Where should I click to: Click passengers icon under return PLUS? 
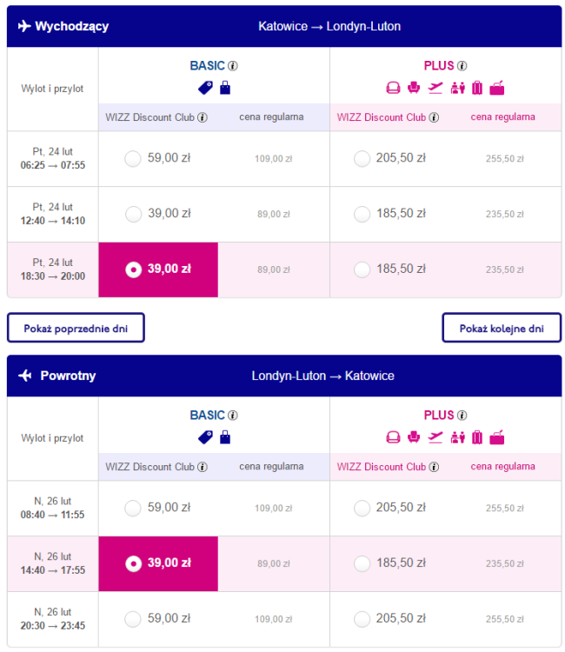click(457, 437)
